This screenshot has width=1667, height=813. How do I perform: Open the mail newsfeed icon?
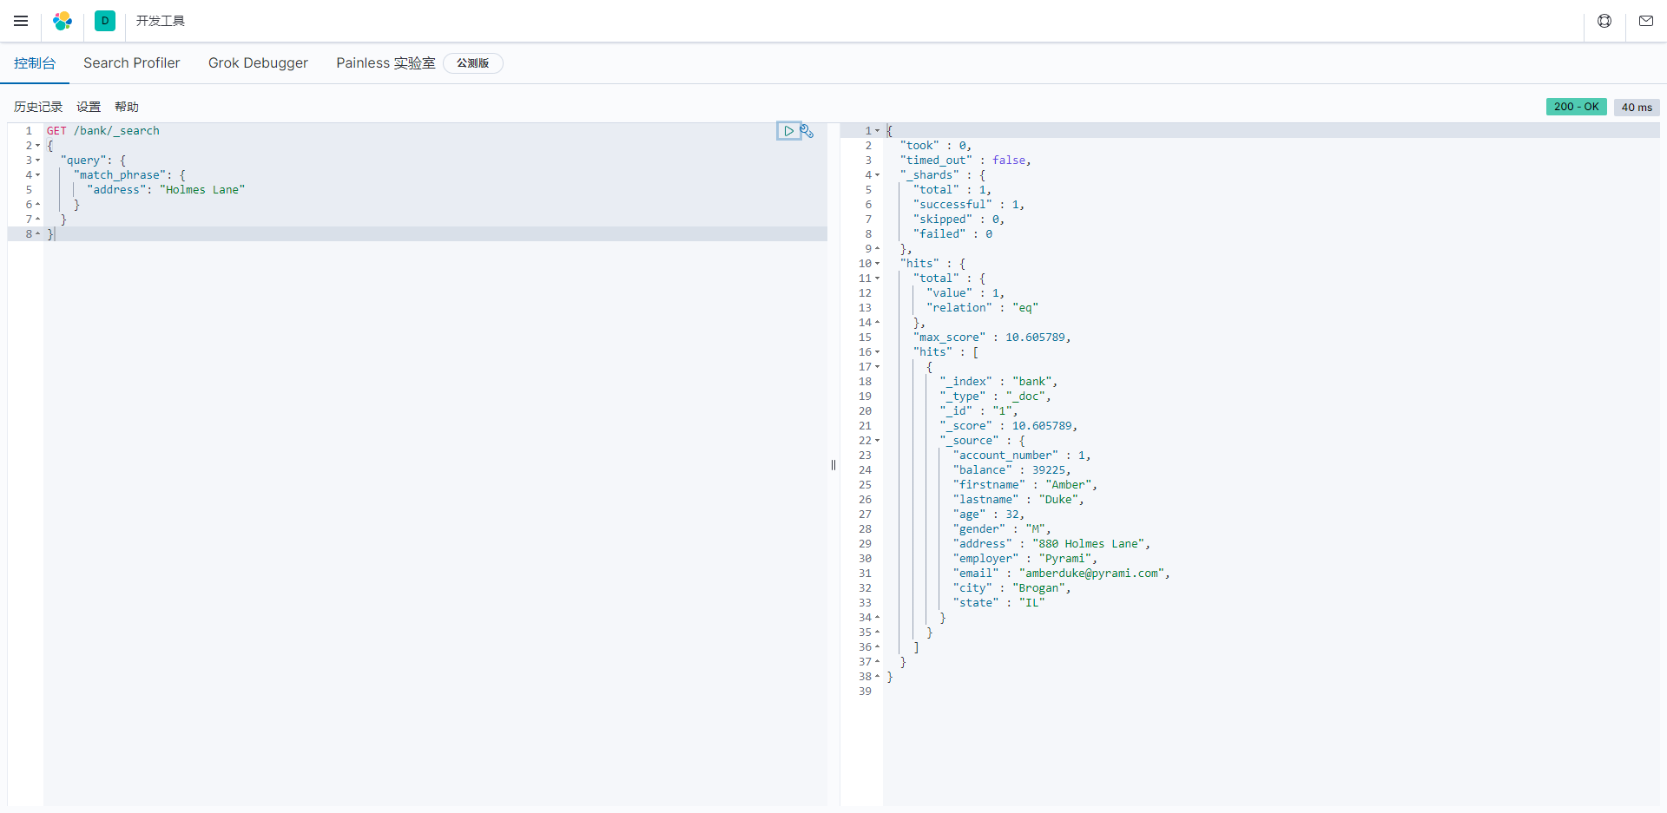point(1646,21)
